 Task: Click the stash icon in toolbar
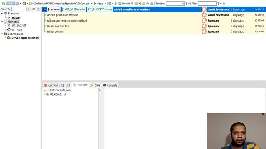136,4
